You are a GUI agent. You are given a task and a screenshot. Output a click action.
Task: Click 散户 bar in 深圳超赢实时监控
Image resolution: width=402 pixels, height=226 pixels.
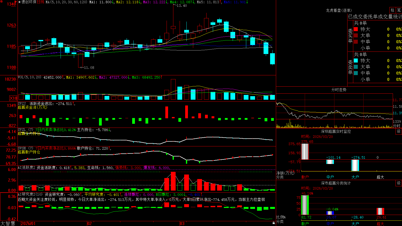[305, 151]
